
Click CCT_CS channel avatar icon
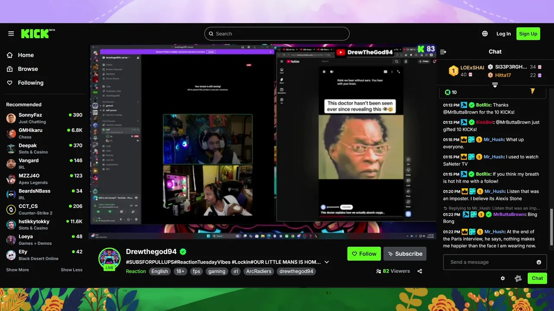click(11, 209)
